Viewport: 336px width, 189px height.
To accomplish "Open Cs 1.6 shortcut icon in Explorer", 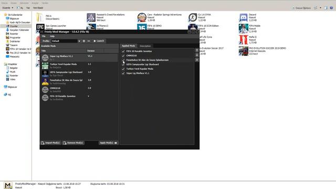I will point(193,17).
